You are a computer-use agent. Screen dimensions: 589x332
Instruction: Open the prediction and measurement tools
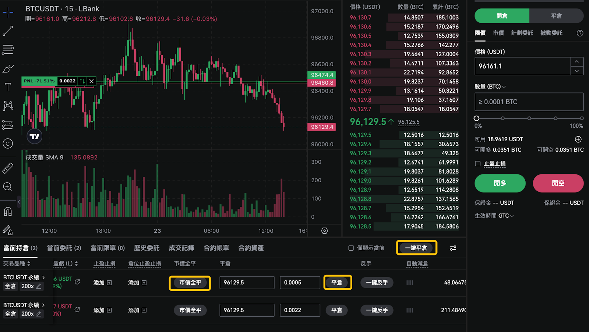coord(8,125)
